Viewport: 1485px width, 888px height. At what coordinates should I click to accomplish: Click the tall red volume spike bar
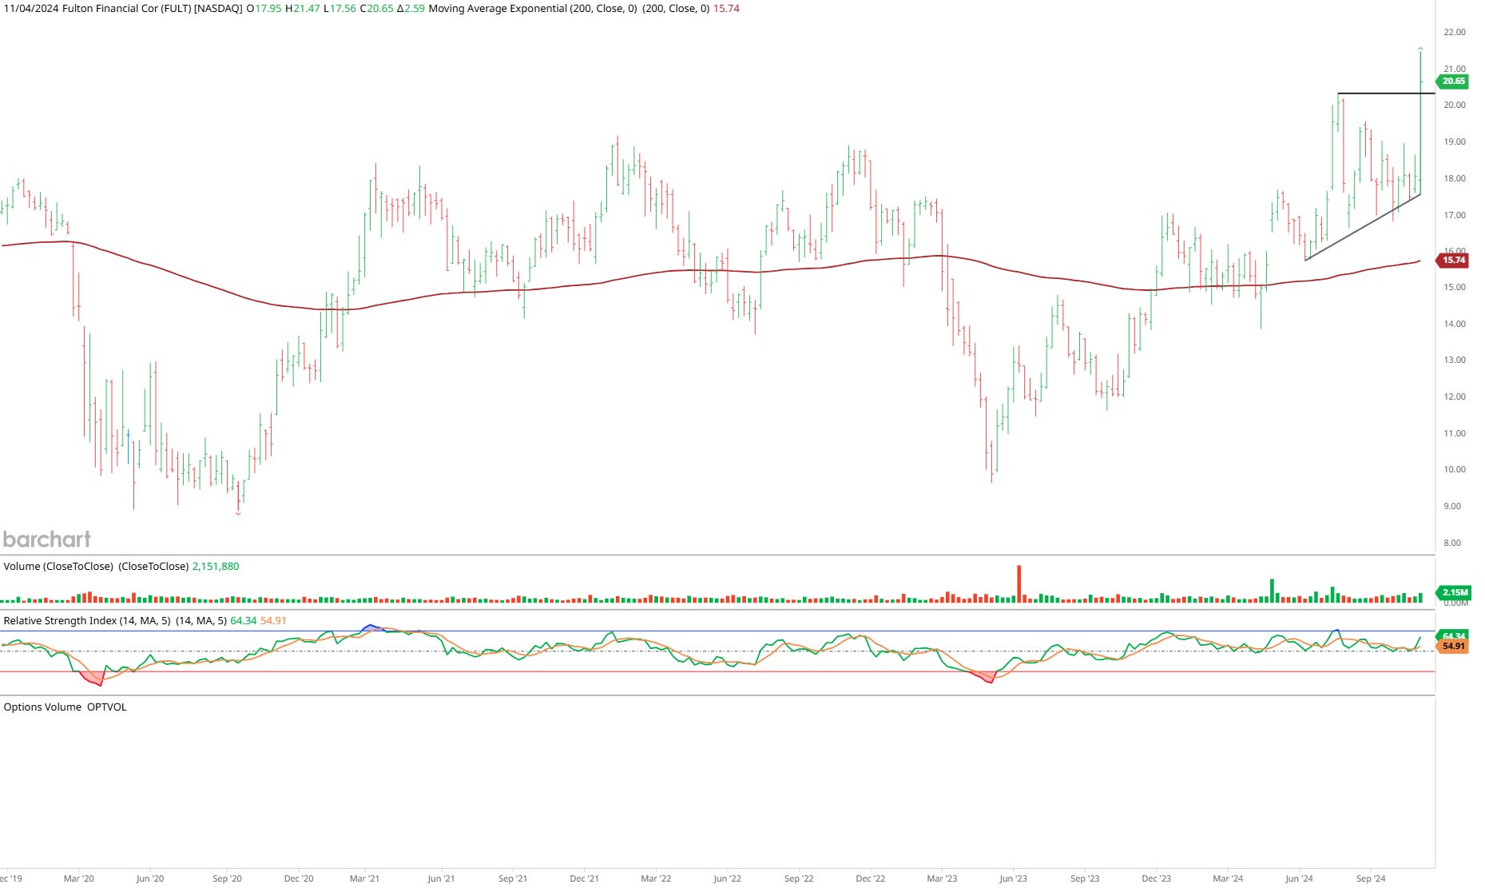click(x=1018, y=583)
